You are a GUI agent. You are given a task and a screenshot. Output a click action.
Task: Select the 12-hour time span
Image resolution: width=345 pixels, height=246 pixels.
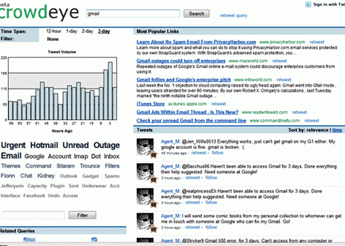click(54, 31)
